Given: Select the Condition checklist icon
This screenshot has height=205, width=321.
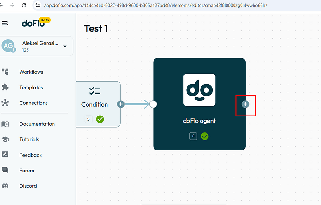Looking at the screenshot, I should [94, 91].
